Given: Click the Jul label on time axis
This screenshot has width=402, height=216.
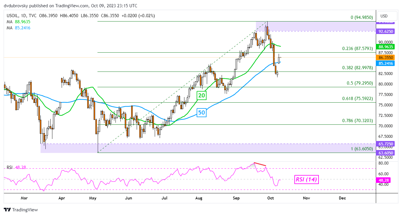Looking at the screenshot, I should pos(165,198).
